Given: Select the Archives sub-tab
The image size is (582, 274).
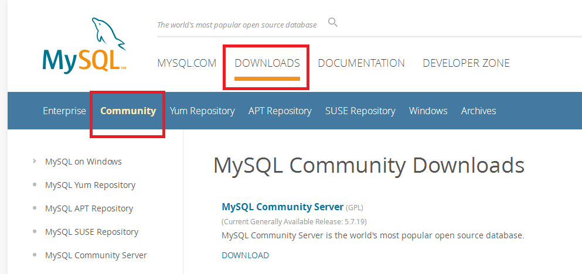Looking at the screenshot, I should (x=478, y=111).
